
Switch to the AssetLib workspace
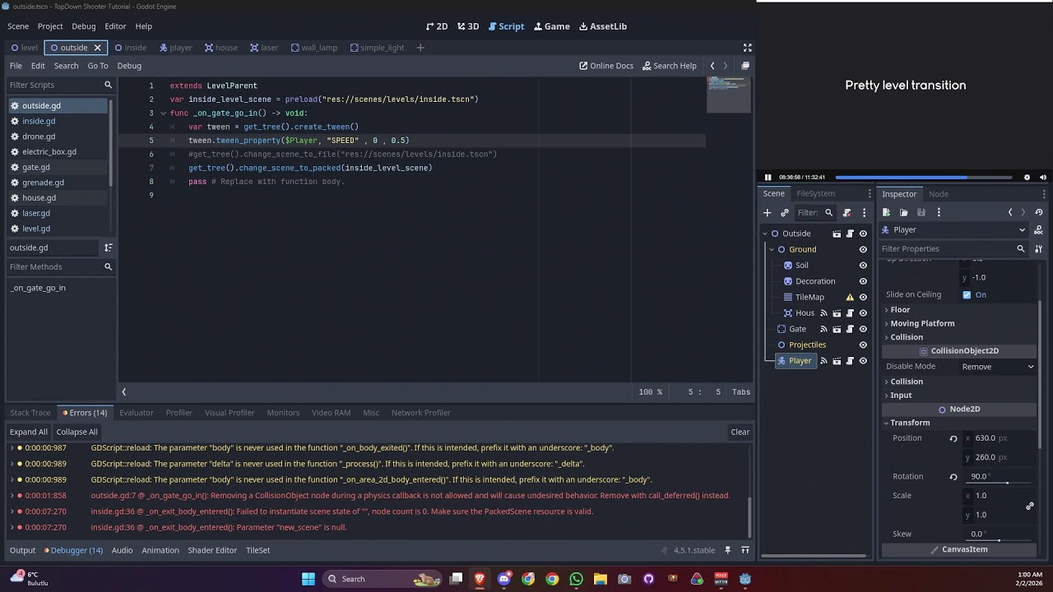pyautogui.click(x=603, y=26)
